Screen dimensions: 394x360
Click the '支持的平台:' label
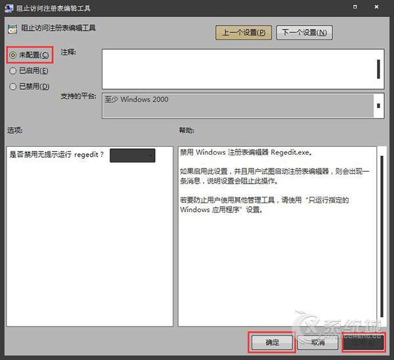point(78,96)
